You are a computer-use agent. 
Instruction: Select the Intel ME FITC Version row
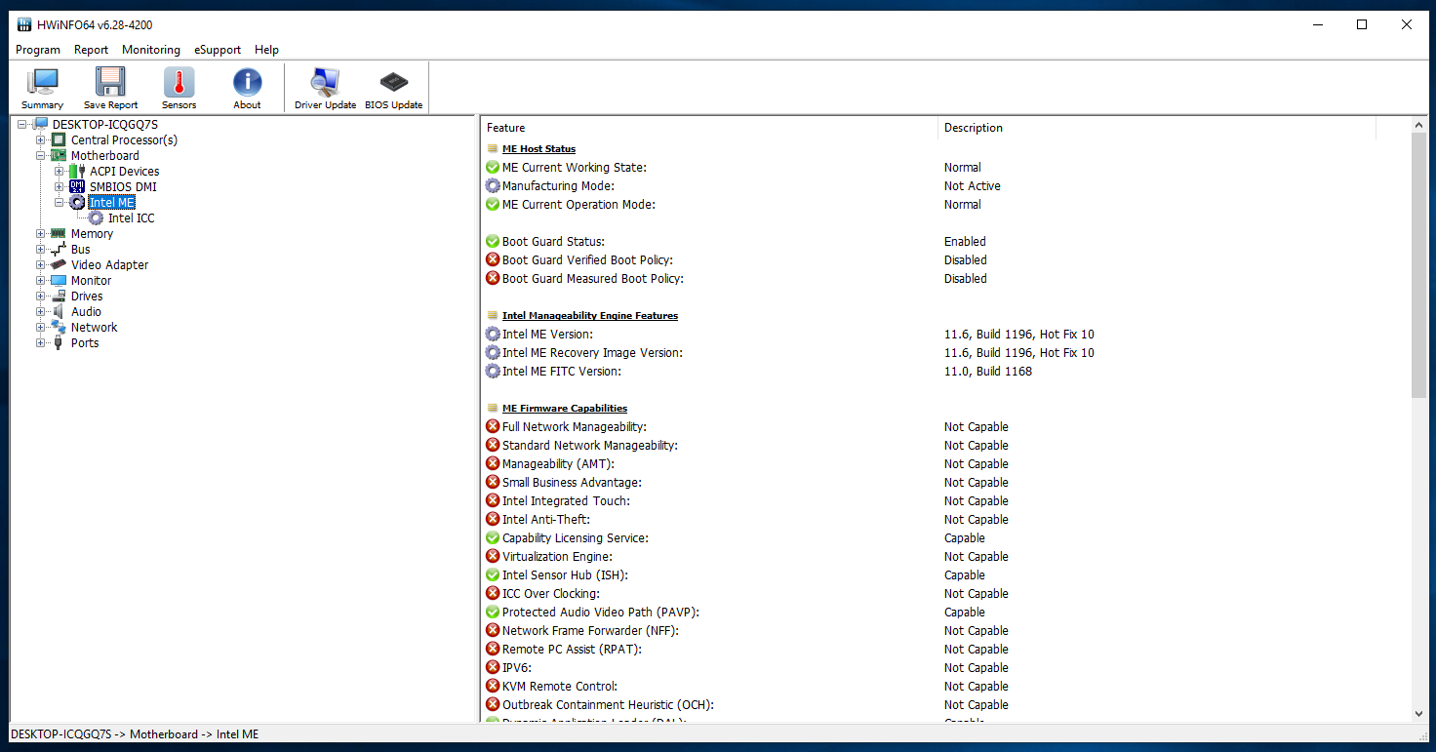946,372
